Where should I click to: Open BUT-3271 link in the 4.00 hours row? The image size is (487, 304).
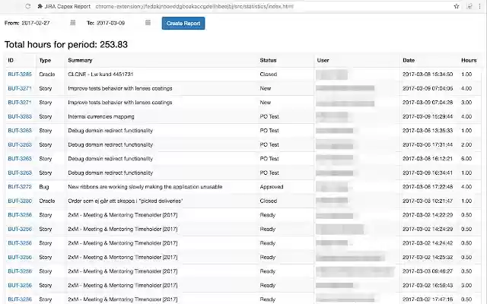pos(20,88)
